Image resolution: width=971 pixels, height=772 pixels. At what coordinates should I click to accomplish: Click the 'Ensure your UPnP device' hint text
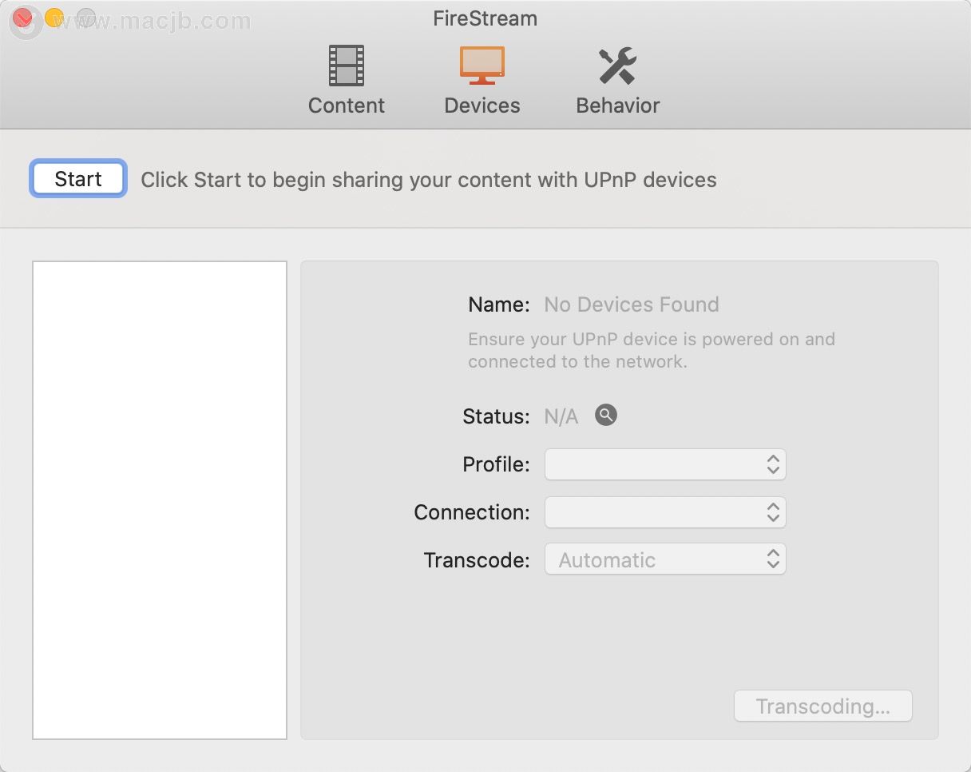[x=652, y=350]
